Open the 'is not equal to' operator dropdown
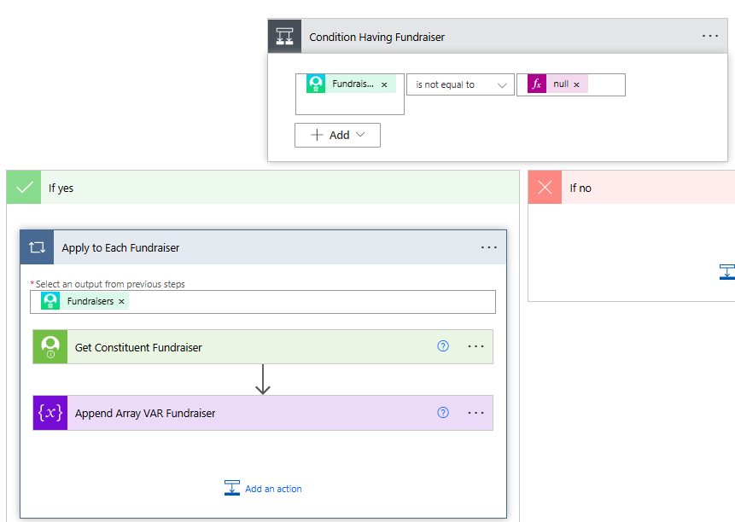Viewport: 735px width, 522px height. tap(460, 84)
